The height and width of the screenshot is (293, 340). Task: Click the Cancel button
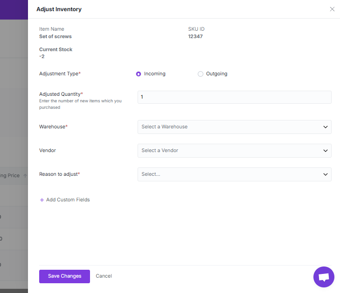click(x=104, y=276)
